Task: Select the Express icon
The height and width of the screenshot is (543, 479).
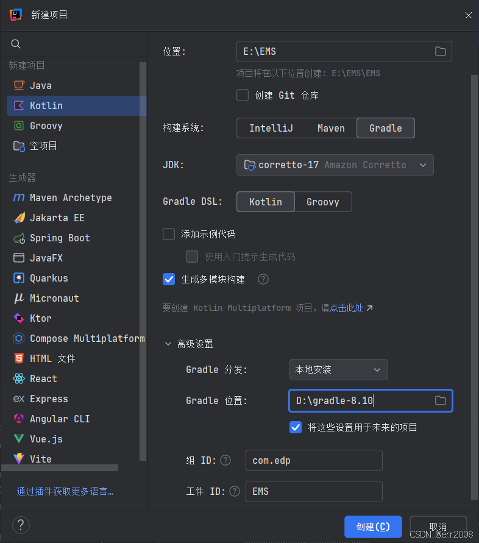Action: (19, 399)
